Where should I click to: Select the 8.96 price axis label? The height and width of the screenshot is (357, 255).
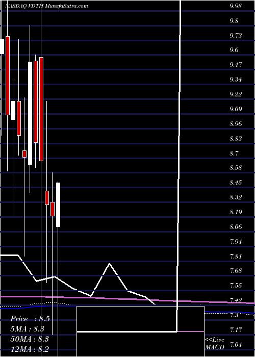236,124
